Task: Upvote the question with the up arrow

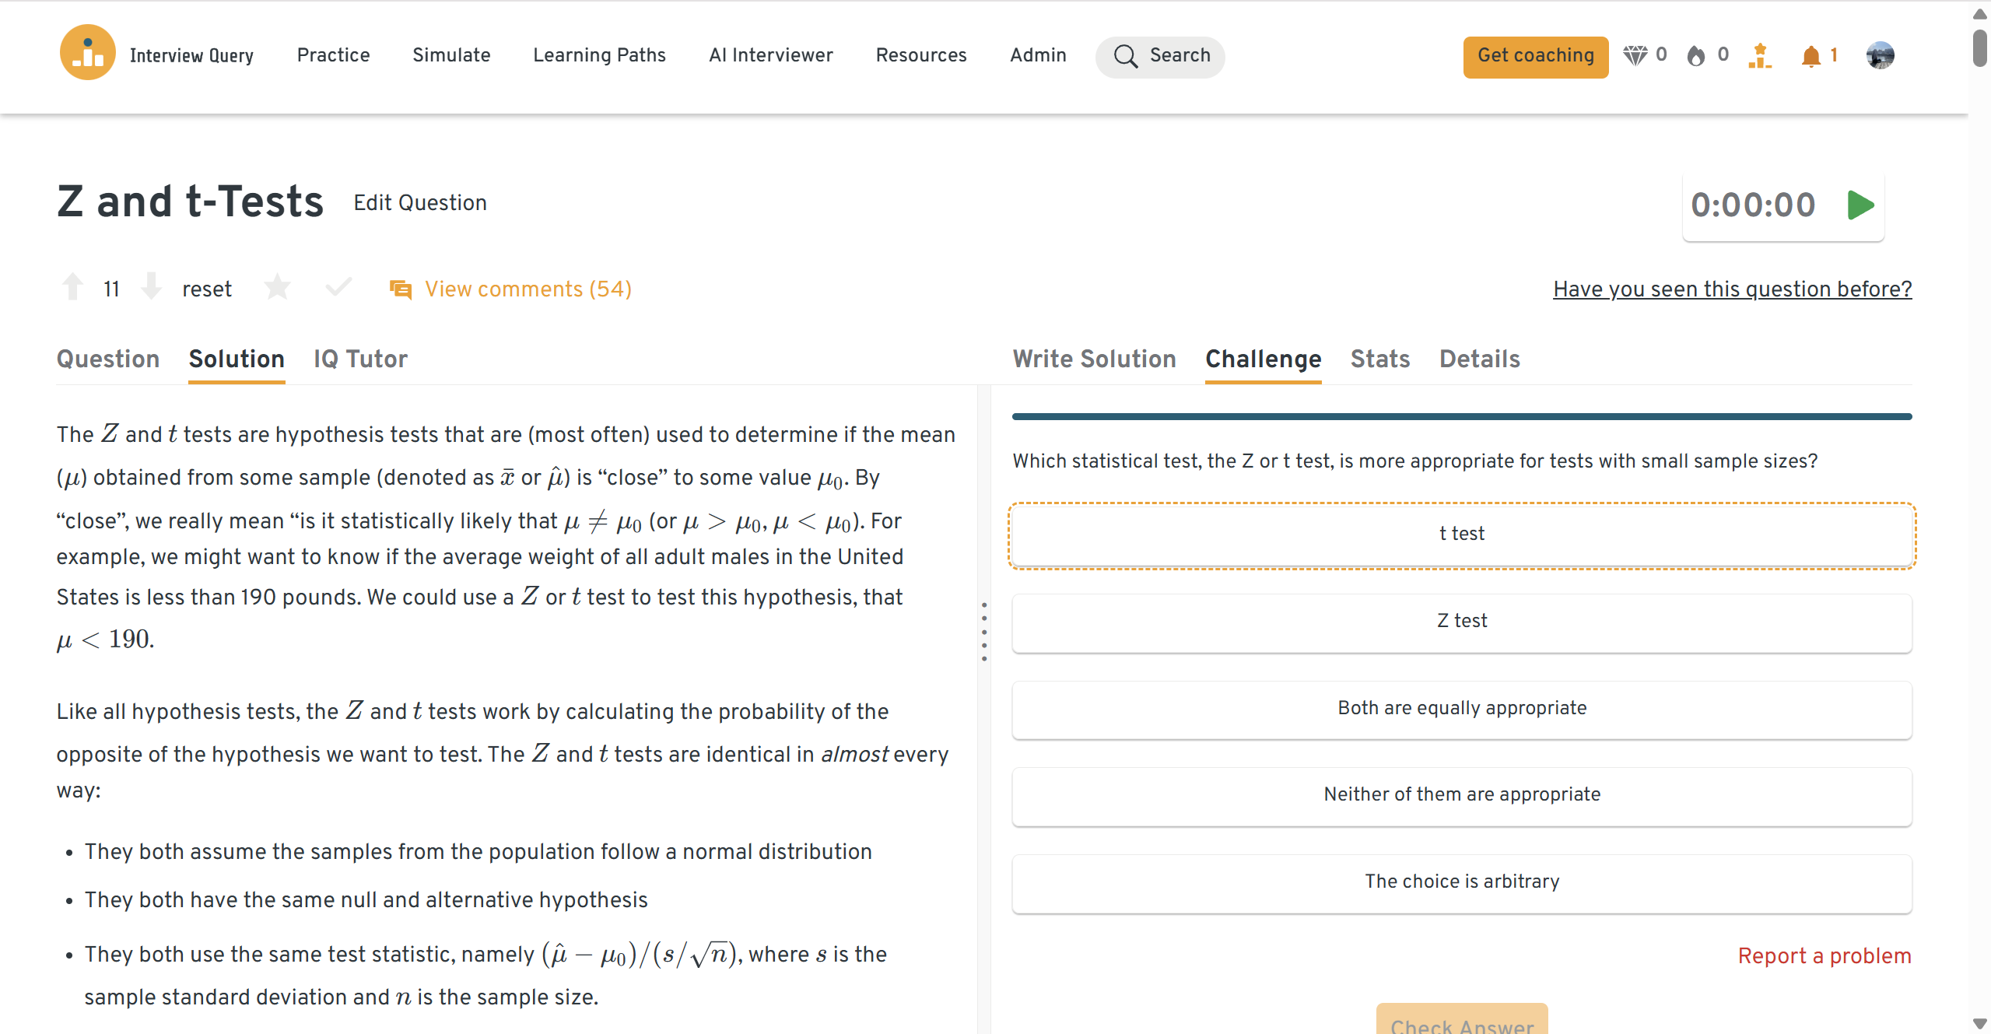Action: point(72,287)
